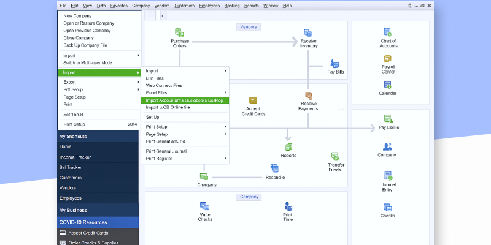Click the Reconcile icon
Viewport: 491px width, 245px height.
(x=274, y=168)
